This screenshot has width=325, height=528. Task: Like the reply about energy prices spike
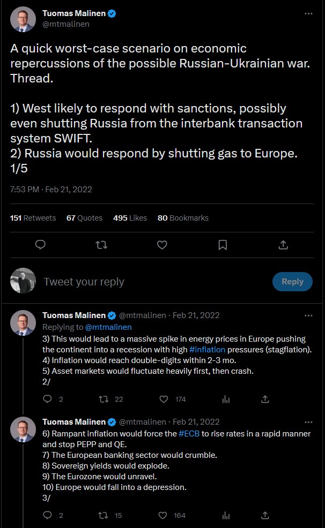click(x=165, y=399)
